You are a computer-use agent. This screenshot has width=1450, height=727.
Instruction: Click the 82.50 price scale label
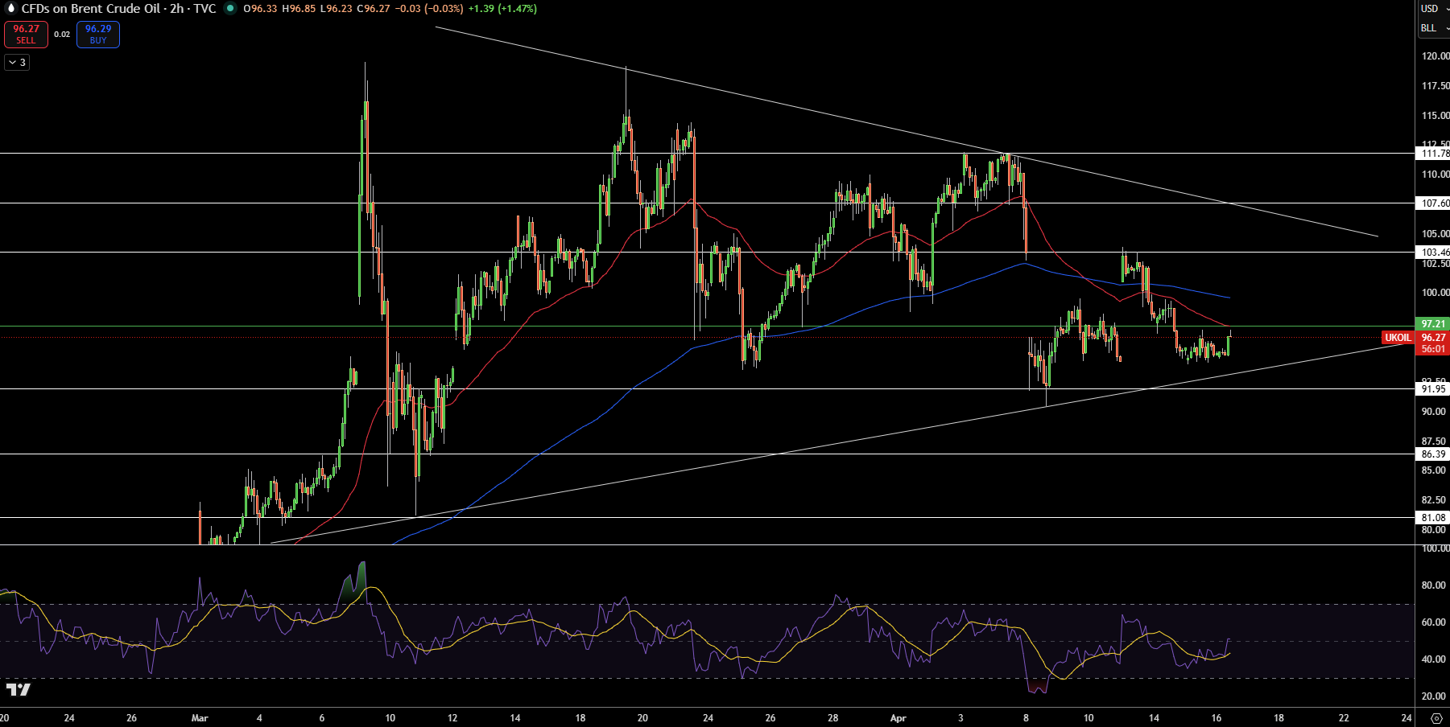click(x=1433, y=500)
